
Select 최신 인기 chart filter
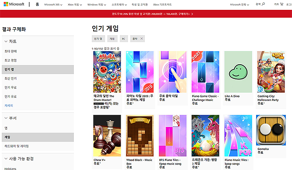pos(11,78)
